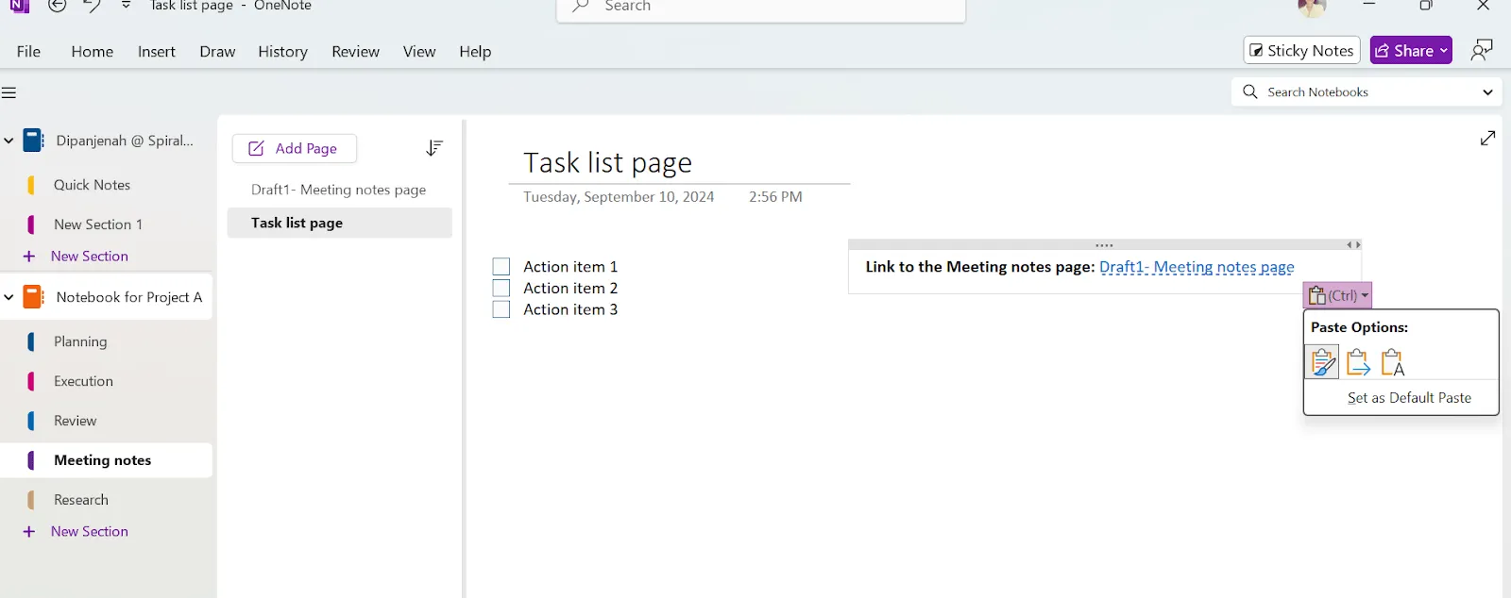Image resolution: width=1511 pixels, height=598 pixels.
Task: Follow the Draft1- Meeting notes page link
Action: pos(1197,267)
